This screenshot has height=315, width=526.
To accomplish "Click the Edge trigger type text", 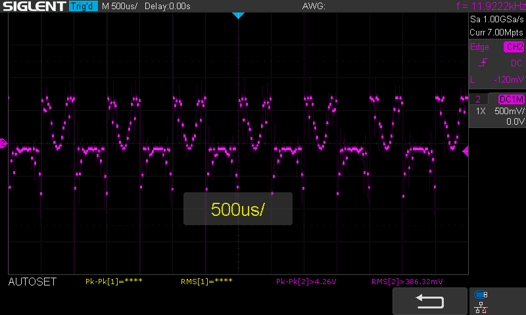I will tap(479, 47).
